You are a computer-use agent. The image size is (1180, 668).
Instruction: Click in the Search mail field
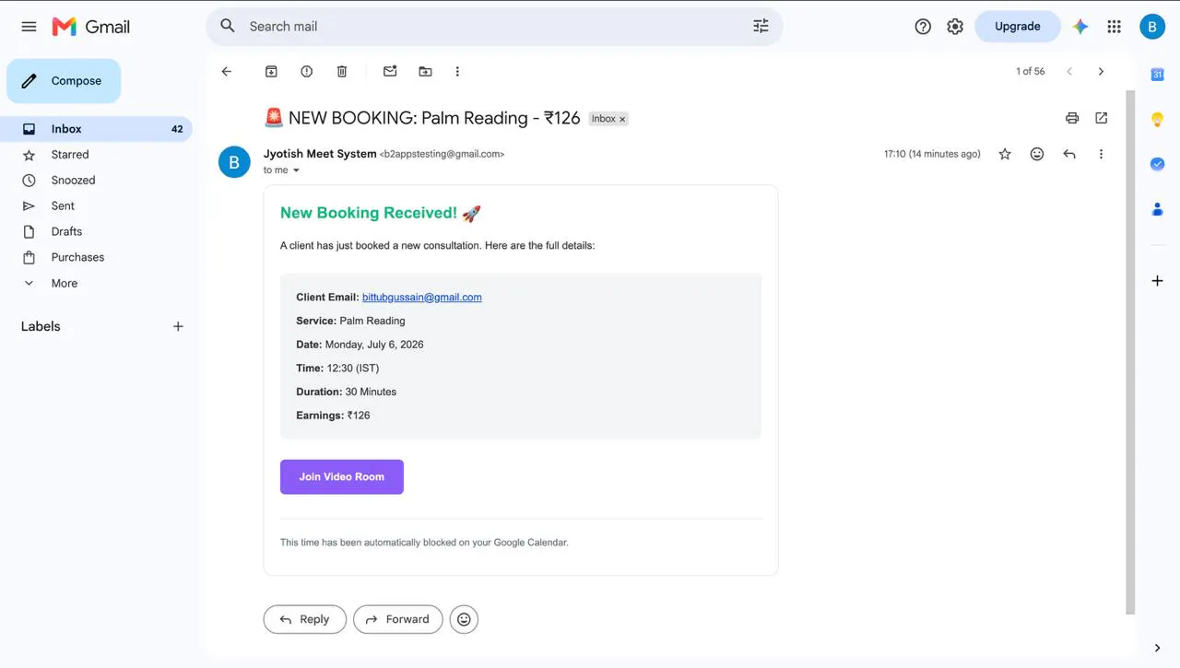[494, 26]
